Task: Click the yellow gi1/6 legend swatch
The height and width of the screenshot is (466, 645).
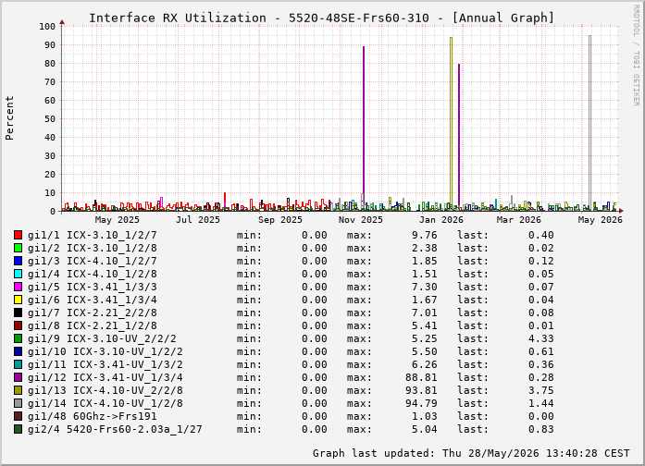Action: click(x=18, y=300)
